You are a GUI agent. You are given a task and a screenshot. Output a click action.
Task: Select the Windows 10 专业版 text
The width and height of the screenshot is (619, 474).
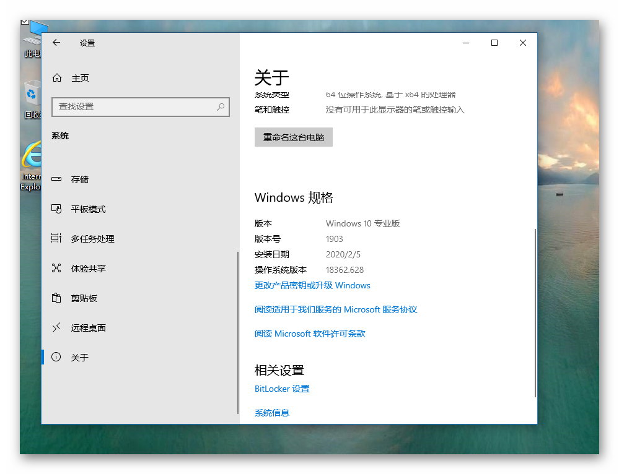click(x=363, y=223)
